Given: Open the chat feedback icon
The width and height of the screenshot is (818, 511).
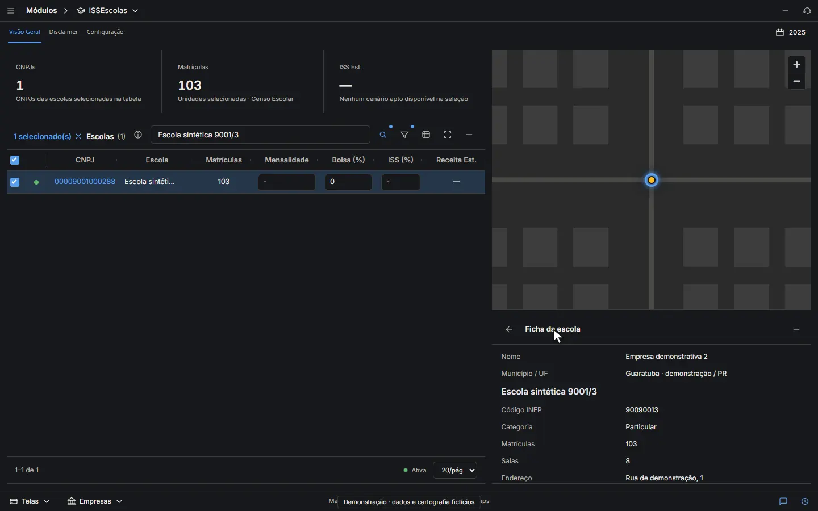Looking at the screenshot, I should point(784,501).
